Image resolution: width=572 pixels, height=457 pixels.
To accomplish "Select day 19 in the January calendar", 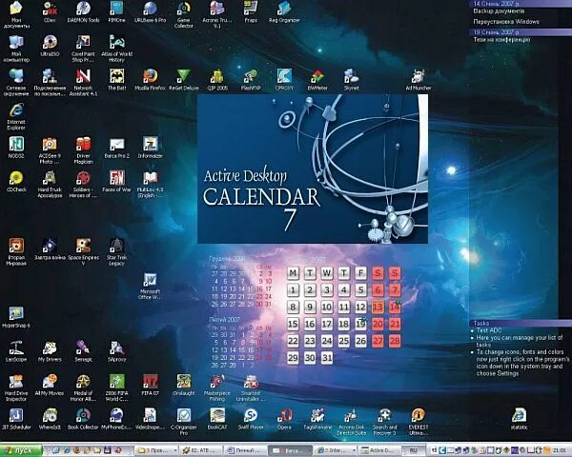I will click(360, 324).
